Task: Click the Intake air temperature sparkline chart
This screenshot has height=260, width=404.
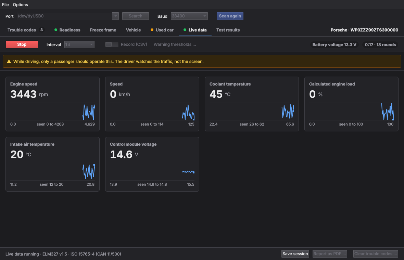Action: point(53,172)
